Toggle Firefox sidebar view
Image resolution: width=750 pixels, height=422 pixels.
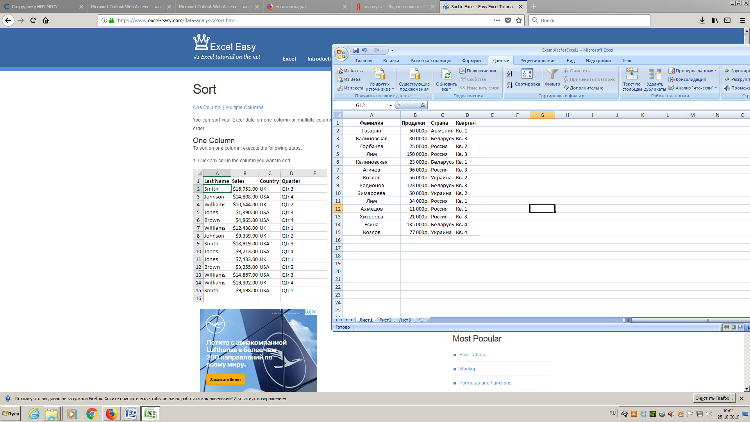tap(727, 20)
